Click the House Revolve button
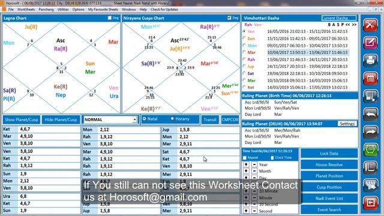The image size is (384, 216). [x=329, y=165]
